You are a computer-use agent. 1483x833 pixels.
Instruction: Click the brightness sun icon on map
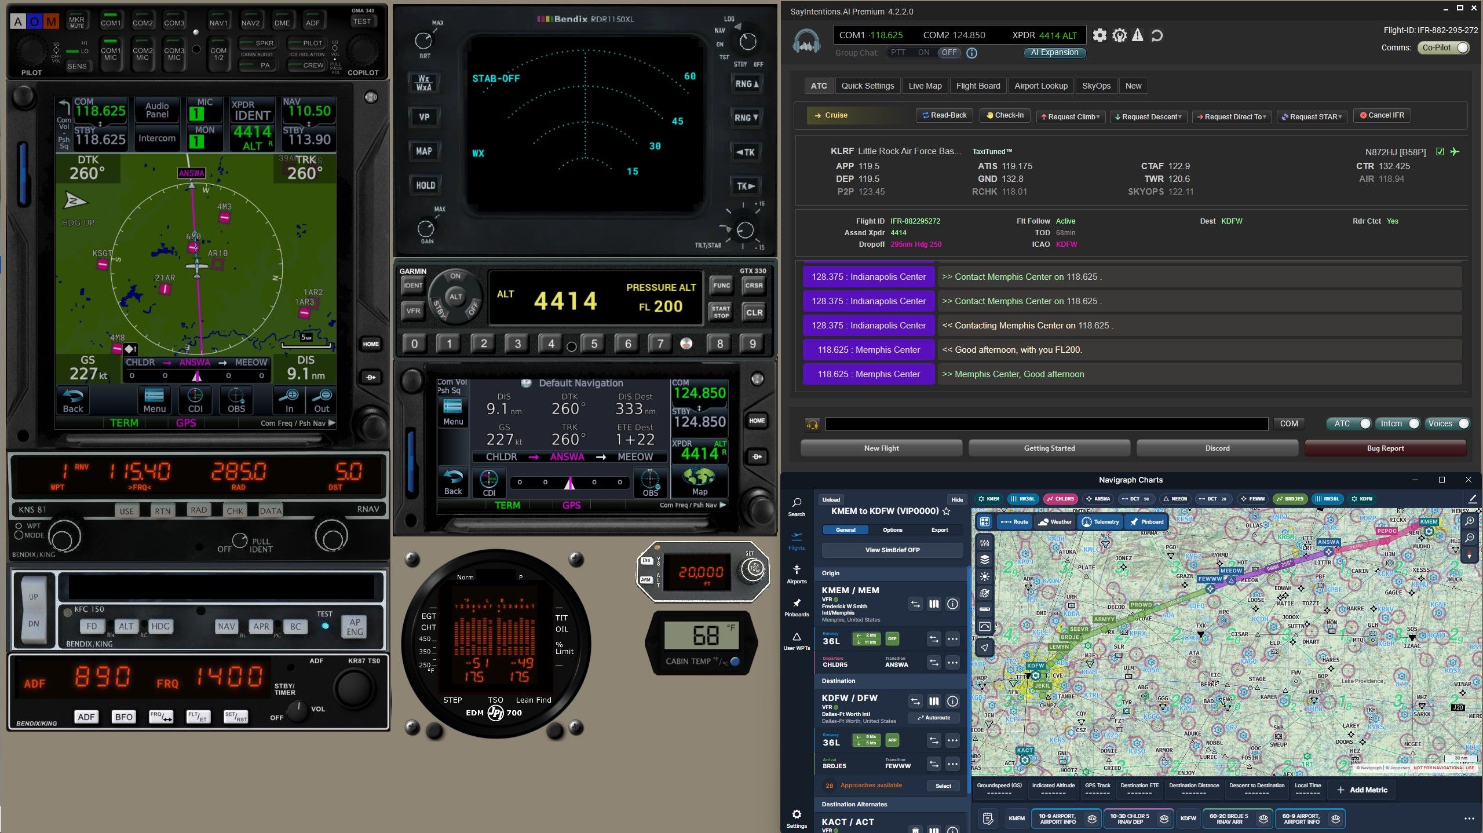point(985,576)
